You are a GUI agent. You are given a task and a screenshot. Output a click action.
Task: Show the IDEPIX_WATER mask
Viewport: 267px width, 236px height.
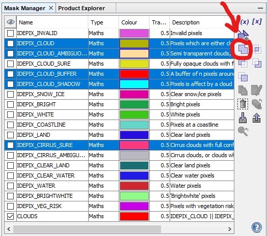10,186
